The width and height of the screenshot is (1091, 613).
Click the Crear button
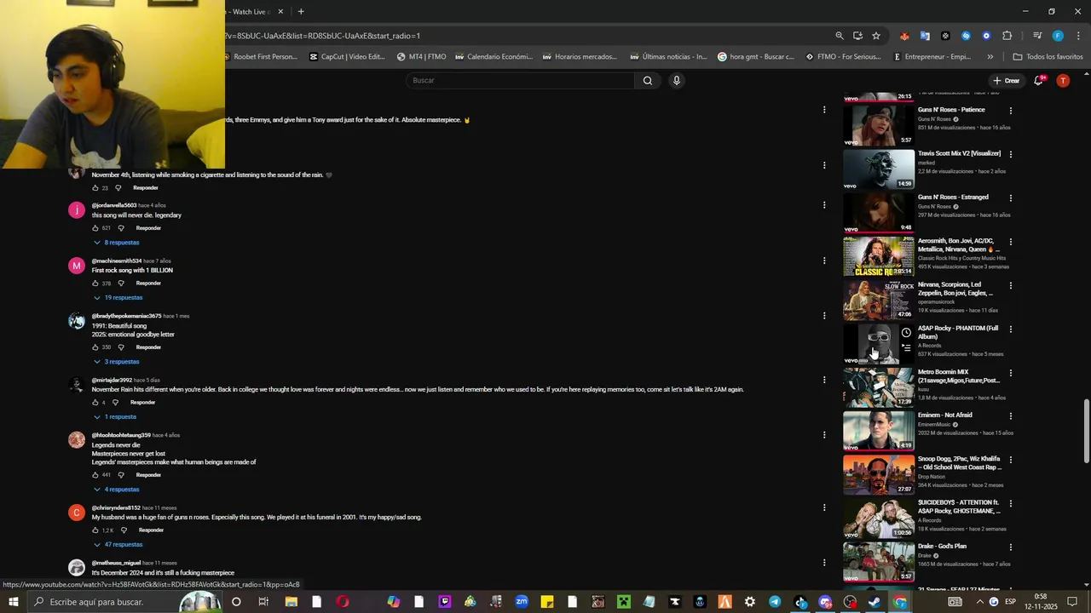click(x=1007, y=81)
